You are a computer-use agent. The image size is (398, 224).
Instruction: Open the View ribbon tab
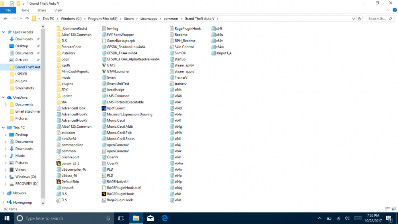pos(58,10)
